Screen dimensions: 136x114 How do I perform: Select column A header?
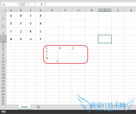[11, 10]
